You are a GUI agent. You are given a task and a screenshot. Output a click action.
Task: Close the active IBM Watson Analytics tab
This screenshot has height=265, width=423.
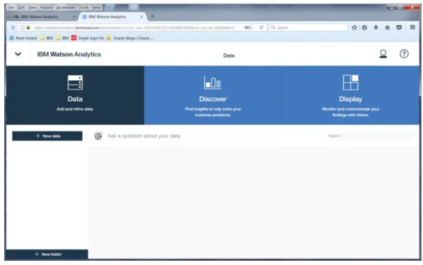(141, 17)
